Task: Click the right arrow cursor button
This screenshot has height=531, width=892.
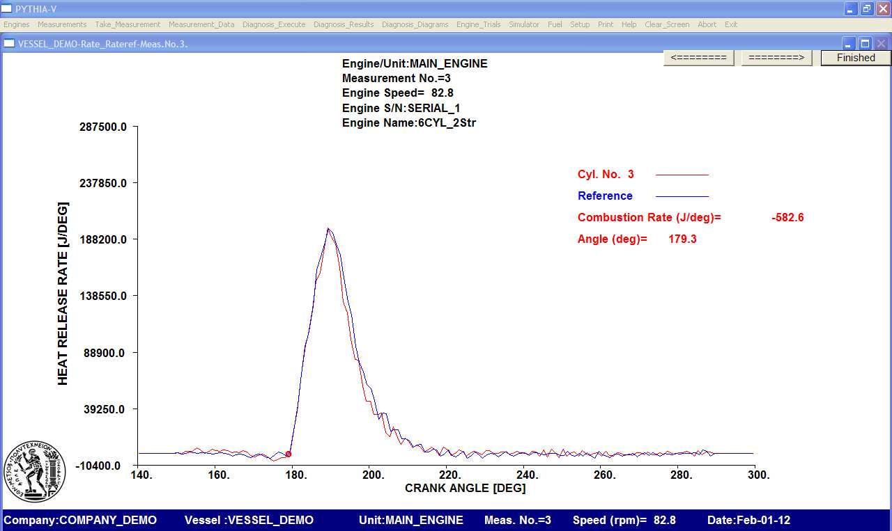Action: 776,58
